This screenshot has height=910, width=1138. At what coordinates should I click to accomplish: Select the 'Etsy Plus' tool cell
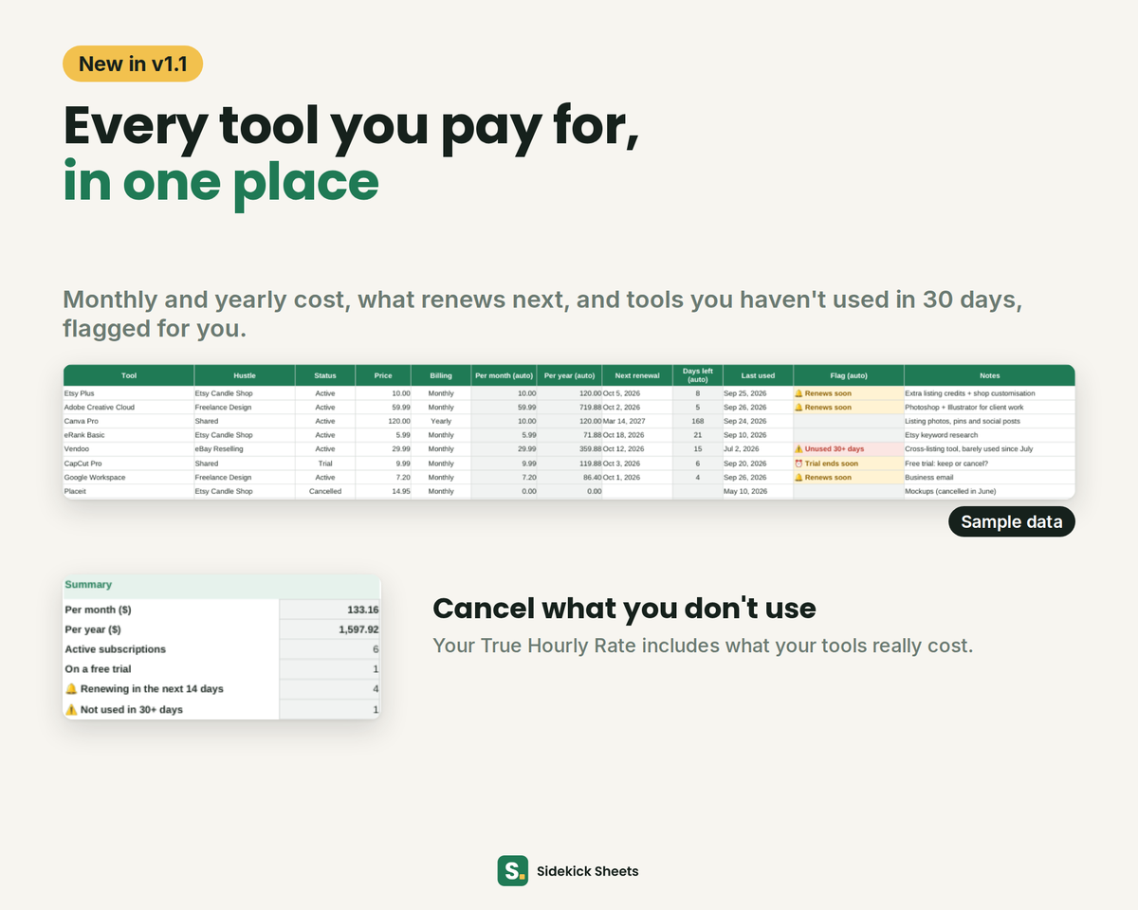[129, 392]
